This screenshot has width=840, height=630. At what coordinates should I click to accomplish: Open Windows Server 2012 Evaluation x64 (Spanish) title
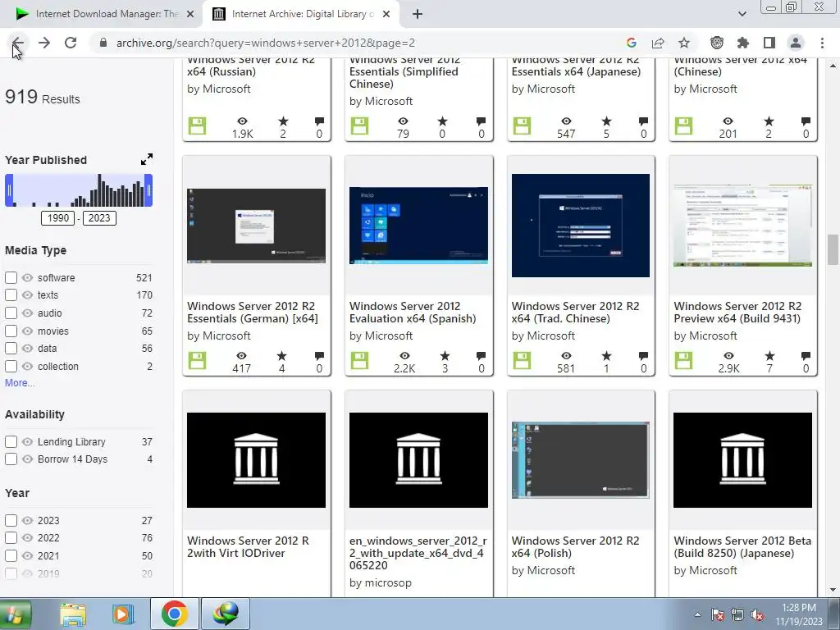(x=413, y=313)
